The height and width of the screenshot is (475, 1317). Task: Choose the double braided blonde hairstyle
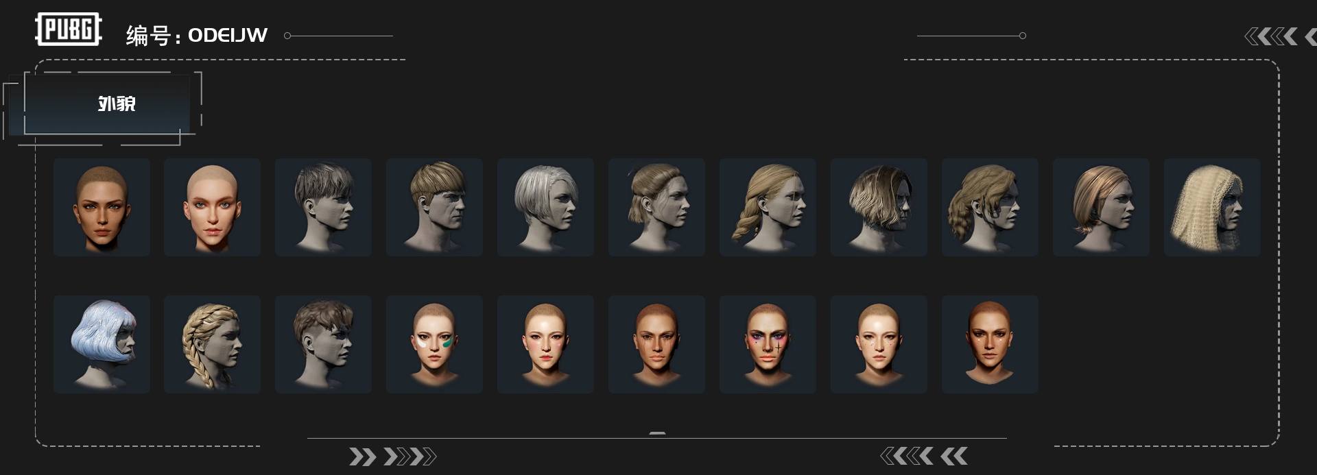tap(212, 344)
